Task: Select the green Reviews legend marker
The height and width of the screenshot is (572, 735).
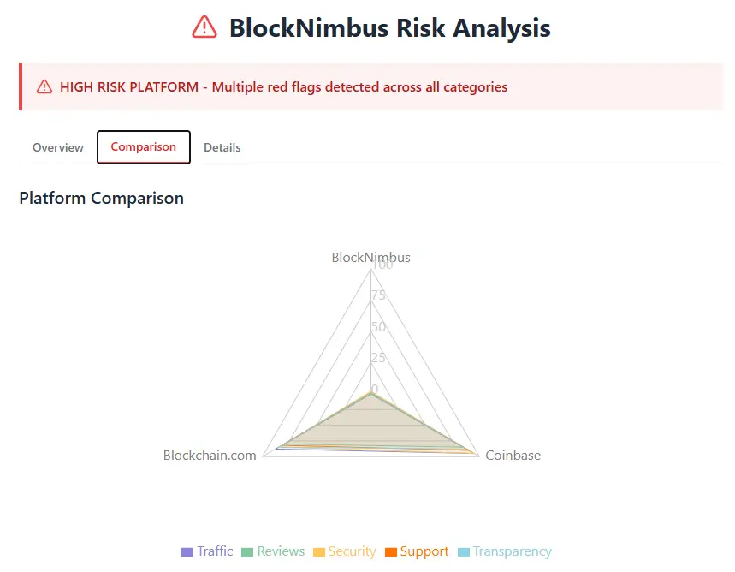Action: [x=246, y=551]
